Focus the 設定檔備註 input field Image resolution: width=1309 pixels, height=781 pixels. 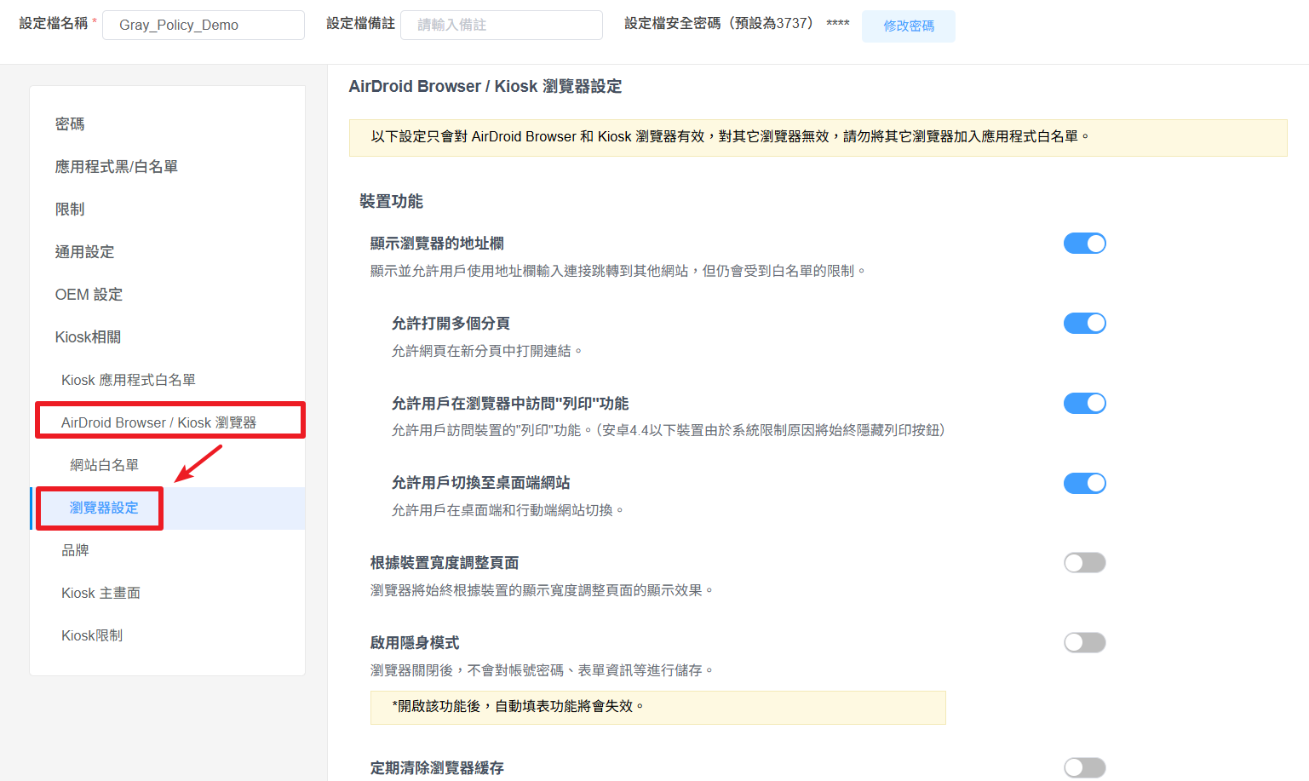pyautogui.click(x=502, y=25)
